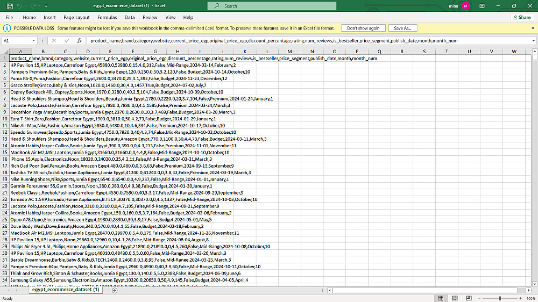Expand the Name Box dropdown arrow
The height and width of the screenshot is (302, 538).
33,40
